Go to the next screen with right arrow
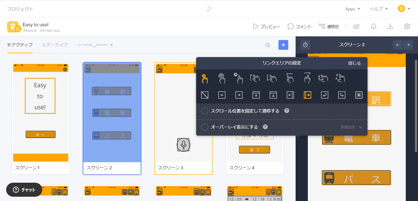 coord(408,45)
